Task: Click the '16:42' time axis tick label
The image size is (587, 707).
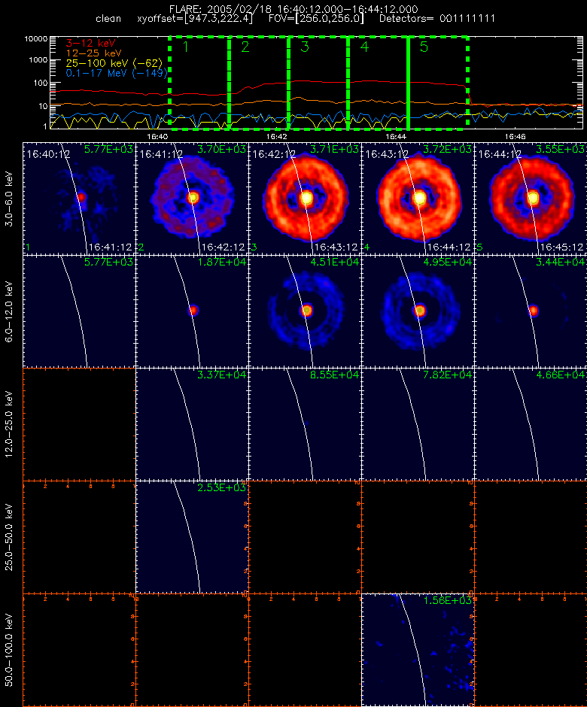Action: click(277, 136)
